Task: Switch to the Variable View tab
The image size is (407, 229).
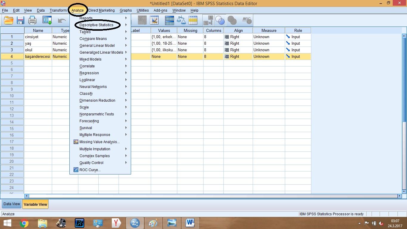Action: click(x=35, y=205)
